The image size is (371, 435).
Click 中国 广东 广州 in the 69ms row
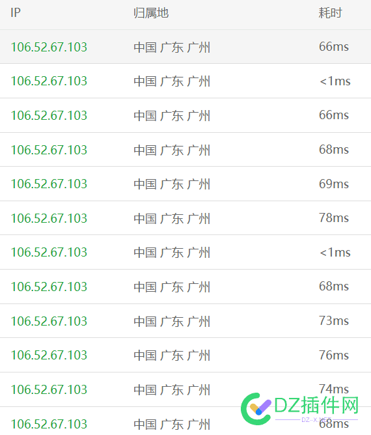[172, 184]
